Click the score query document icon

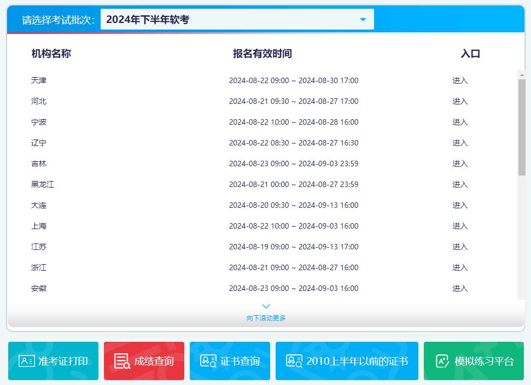(121, 361)
